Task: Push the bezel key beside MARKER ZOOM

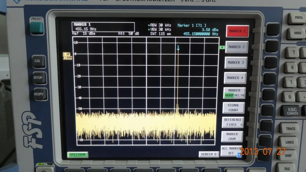Action: pos(265,141)
